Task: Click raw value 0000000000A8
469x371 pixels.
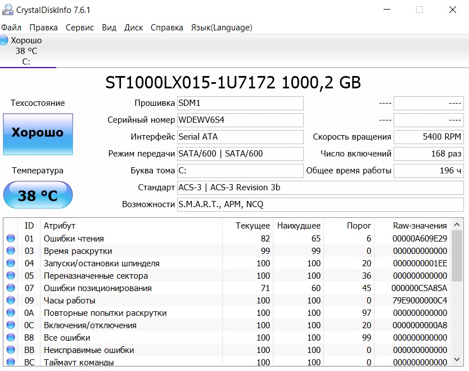Action: tap(420, 325)
